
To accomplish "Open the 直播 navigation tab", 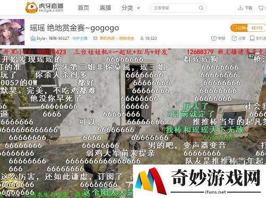I will 105,8.
